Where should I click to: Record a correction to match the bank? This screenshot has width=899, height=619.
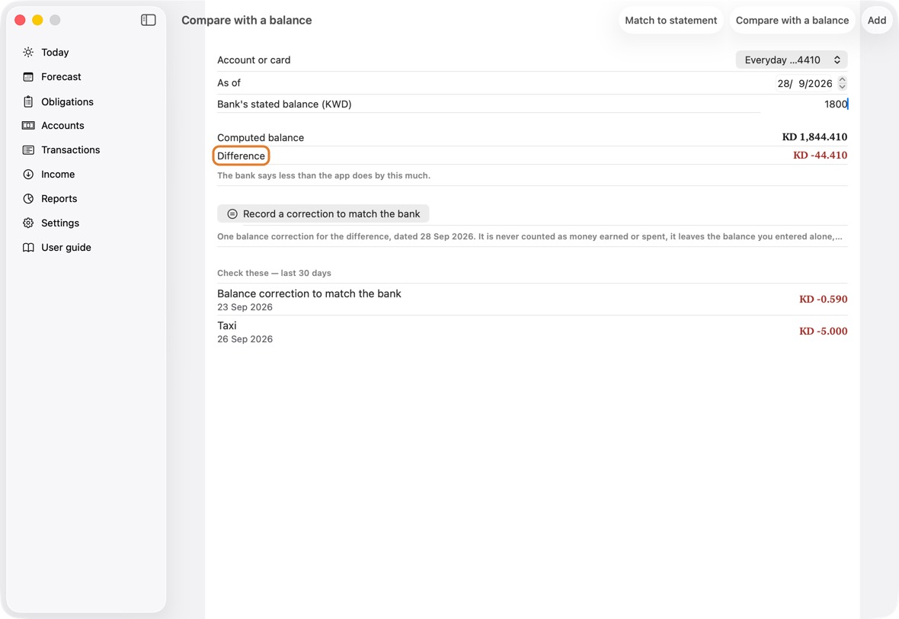323,214
